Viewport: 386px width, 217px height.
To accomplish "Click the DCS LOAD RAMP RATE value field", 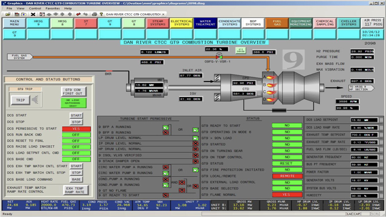I will click(364, 128).
